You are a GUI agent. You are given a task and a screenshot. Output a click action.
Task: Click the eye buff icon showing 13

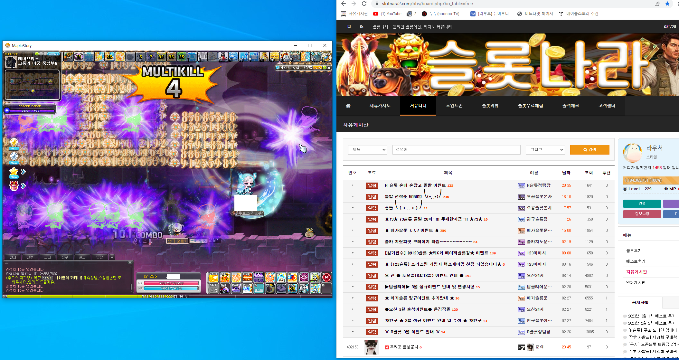click(79, 57)
